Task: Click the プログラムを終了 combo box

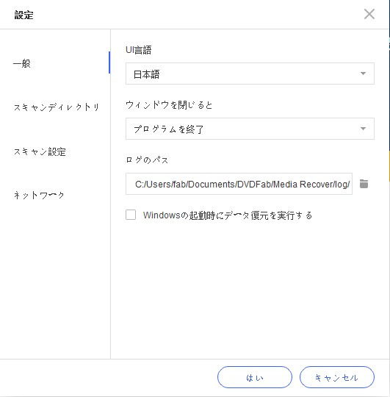Action: click(x=250, y=129)
